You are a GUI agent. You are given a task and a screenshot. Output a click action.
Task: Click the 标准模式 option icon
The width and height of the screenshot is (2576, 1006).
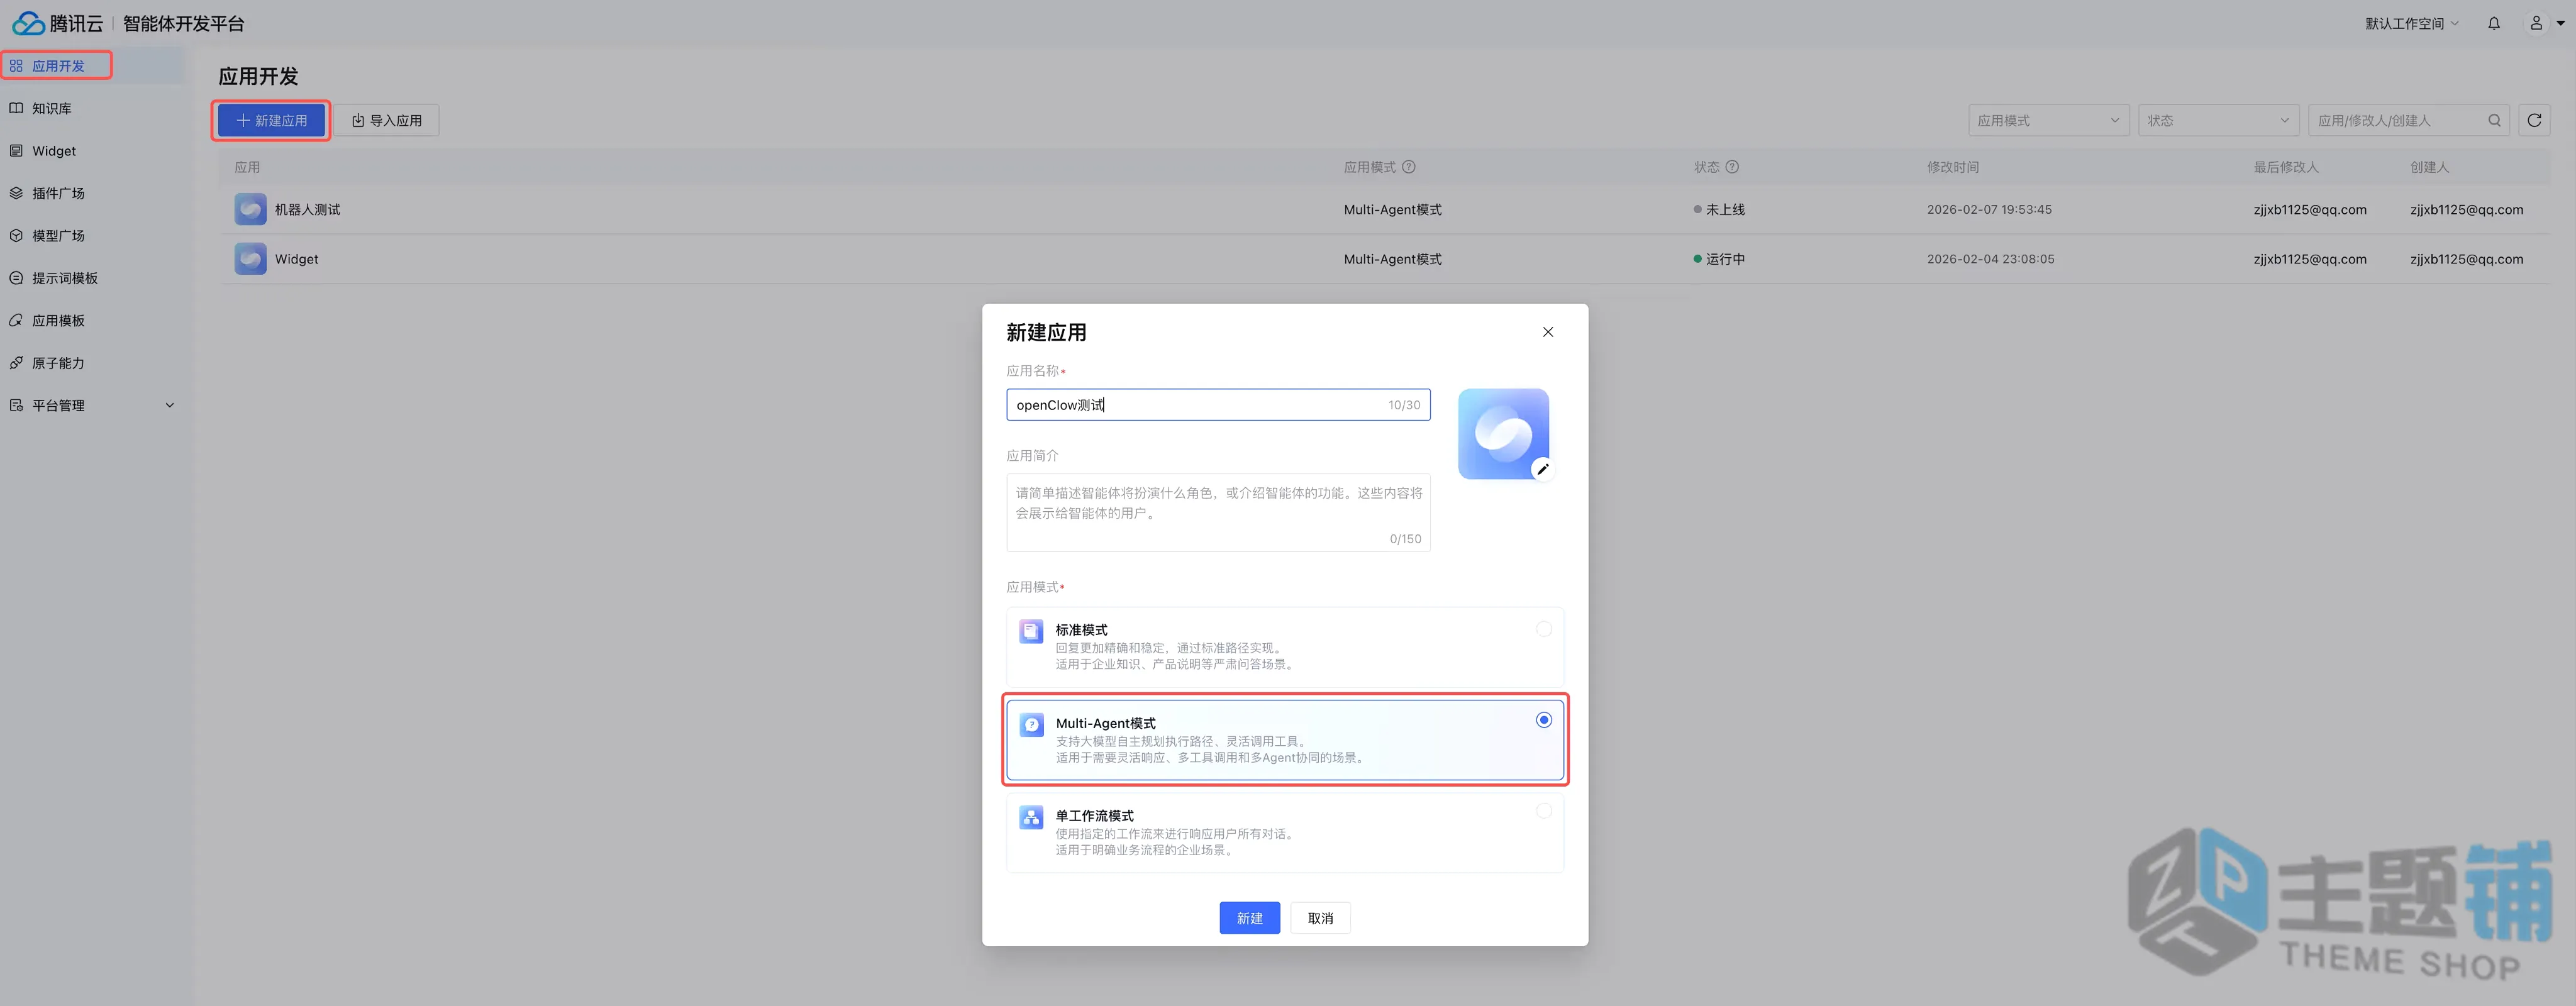click(x=1031, y=631)
